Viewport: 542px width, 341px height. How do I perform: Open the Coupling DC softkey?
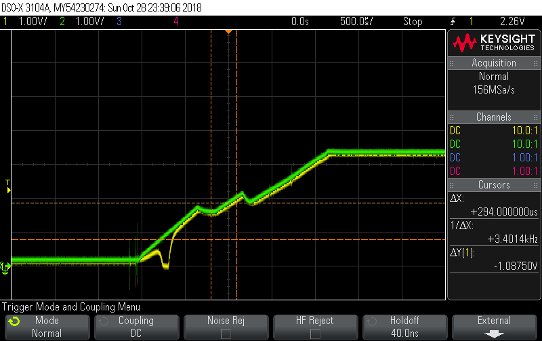(x=137, y=327)
